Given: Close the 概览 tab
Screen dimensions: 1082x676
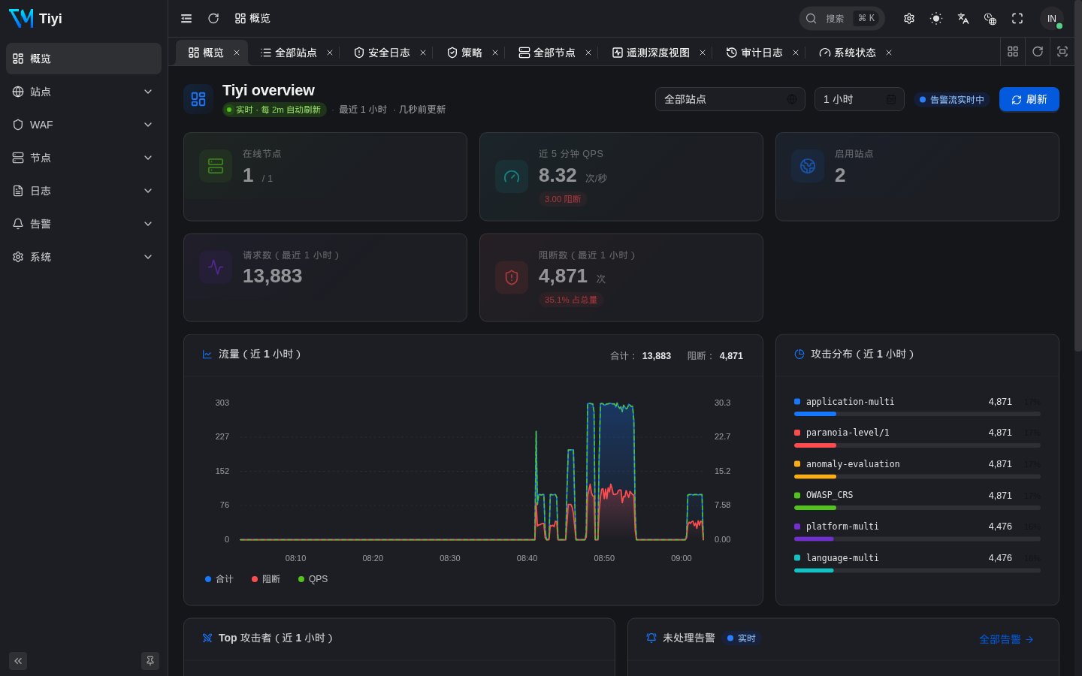Looking at the screenshot, I should (x=237, y=53).
